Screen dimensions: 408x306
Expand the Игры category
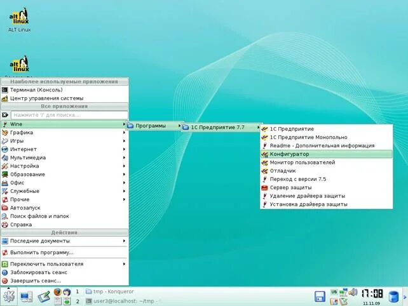(65, 141)
